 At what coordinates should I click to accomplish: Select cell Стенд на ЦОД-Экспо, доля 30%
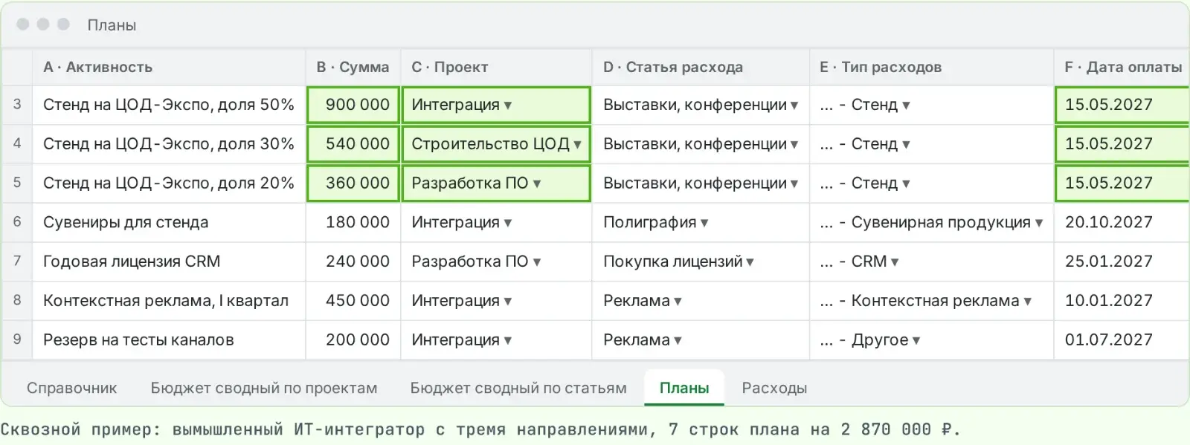click(x=169, y=144)
